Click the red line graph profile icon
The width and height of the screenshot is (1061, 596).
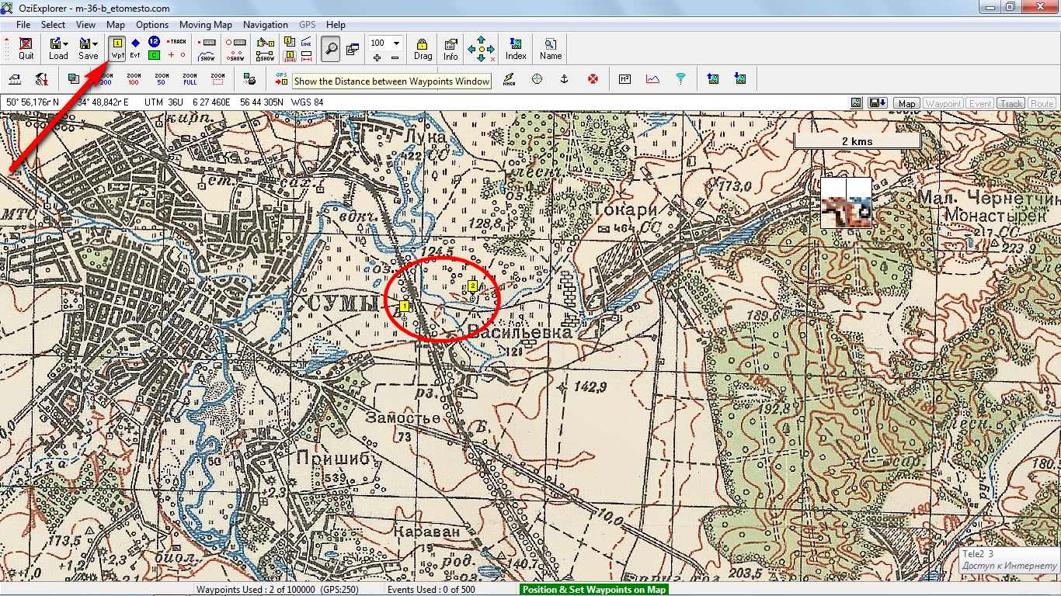[x=652, y=78]
